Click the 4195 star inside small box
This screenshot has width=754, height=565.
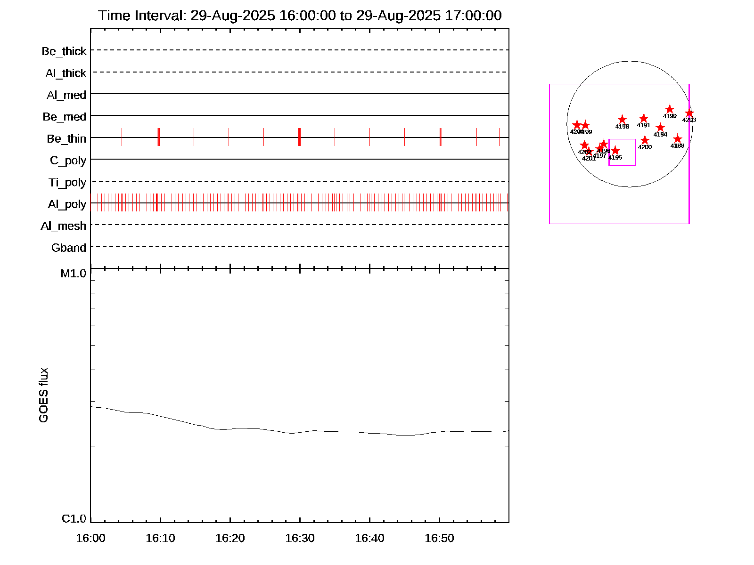click(615, 151)
